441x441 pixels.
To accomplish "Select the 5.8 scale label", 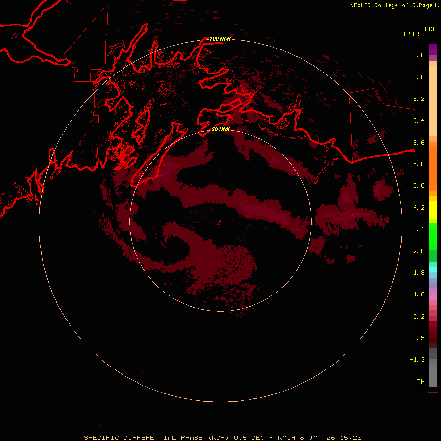I will [x=419, y=164].
